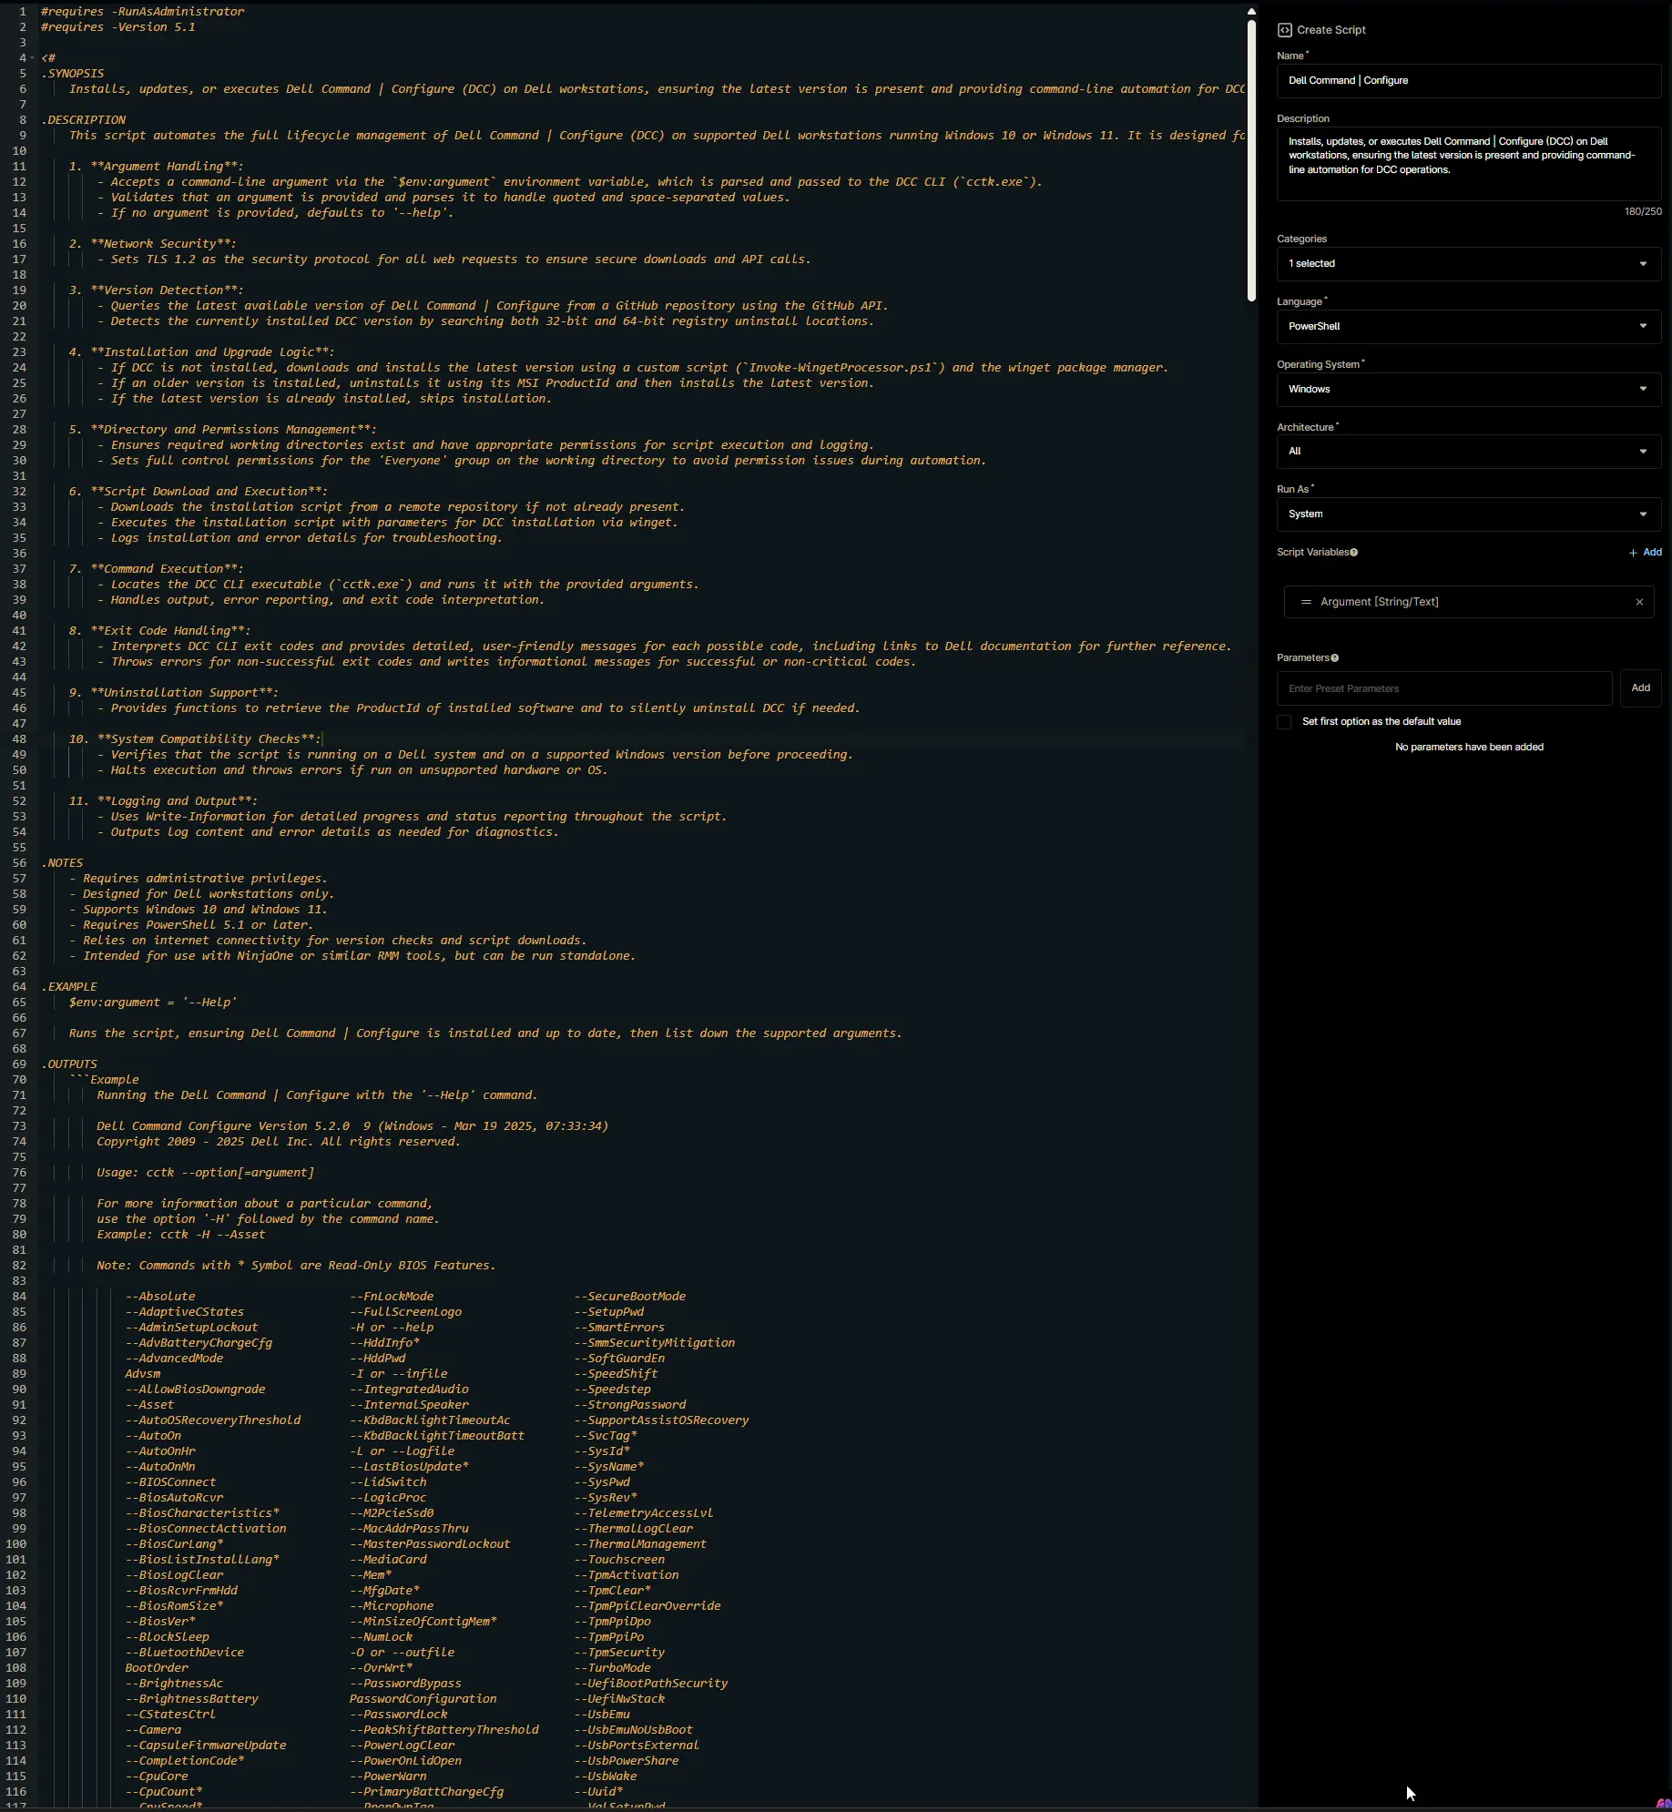Click '#requires -RunAsAdministrator' on line 1
The image size is (1672, 1812).
(x=143, y=12)
